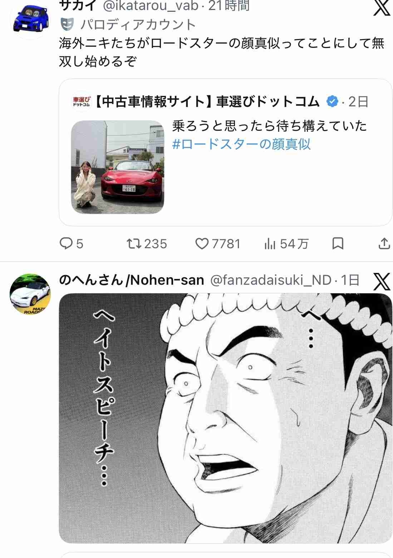Open のへんさん's white roadster avatar
Viewport: 393px width, 558px height.
(x=30, y=294)
